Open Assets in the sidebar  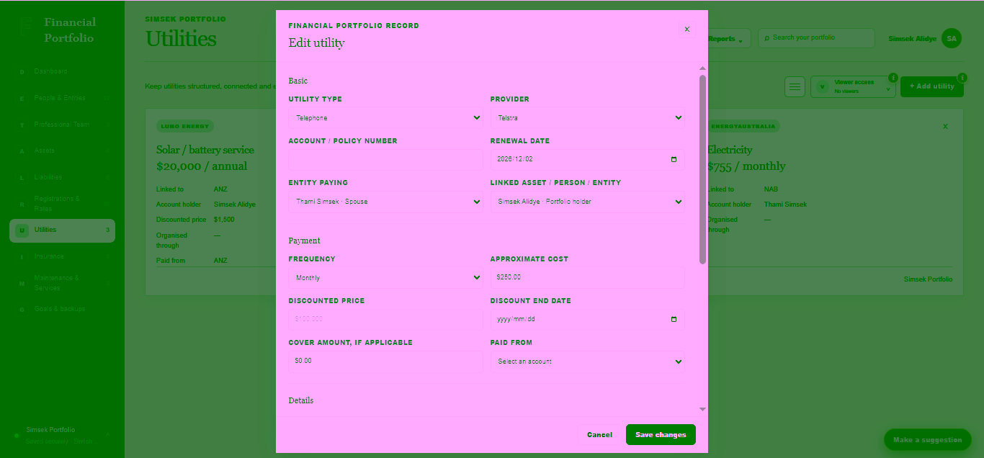pyautogui.click(x=62, y=151)
